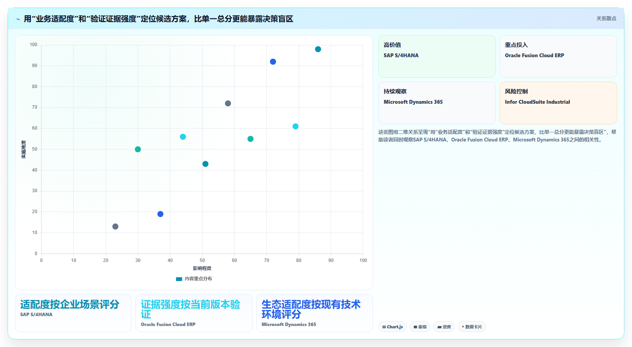632x347 pixels.
Task: Click the 关系散点 label in header
Action: click(606, 18)
